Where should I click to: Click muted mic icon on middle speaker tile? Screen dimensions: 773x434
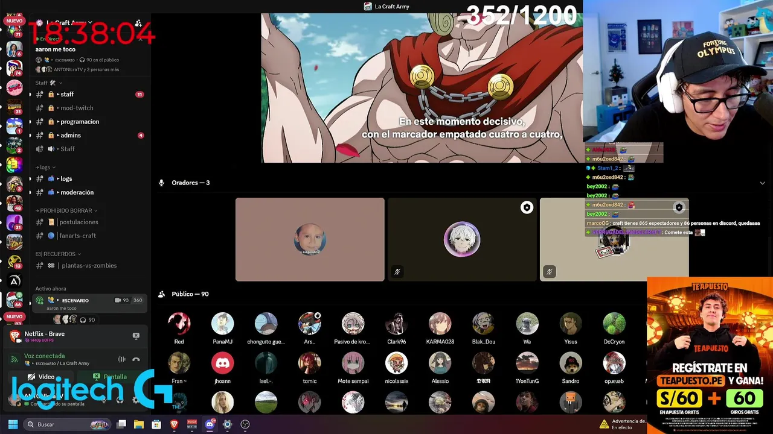[397, 272]
